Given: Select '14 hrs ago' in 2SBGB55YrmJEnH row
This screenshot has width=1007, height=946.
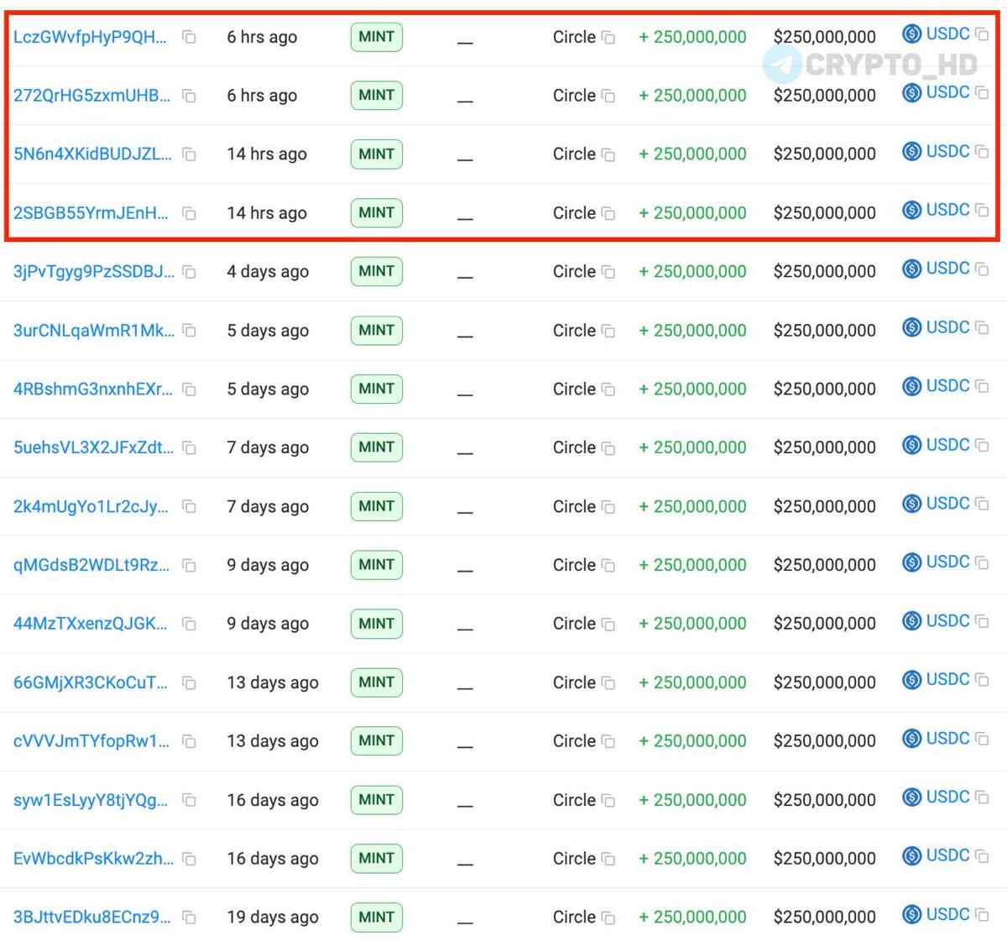Looking at the screenshot, I should point(267,213).
